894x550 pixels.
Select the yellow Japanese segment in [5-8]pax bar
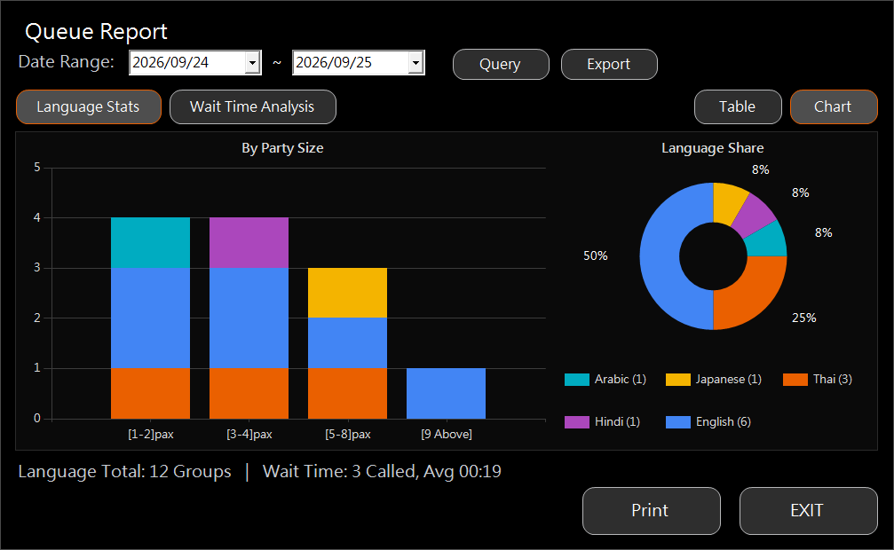pos(347,293)
